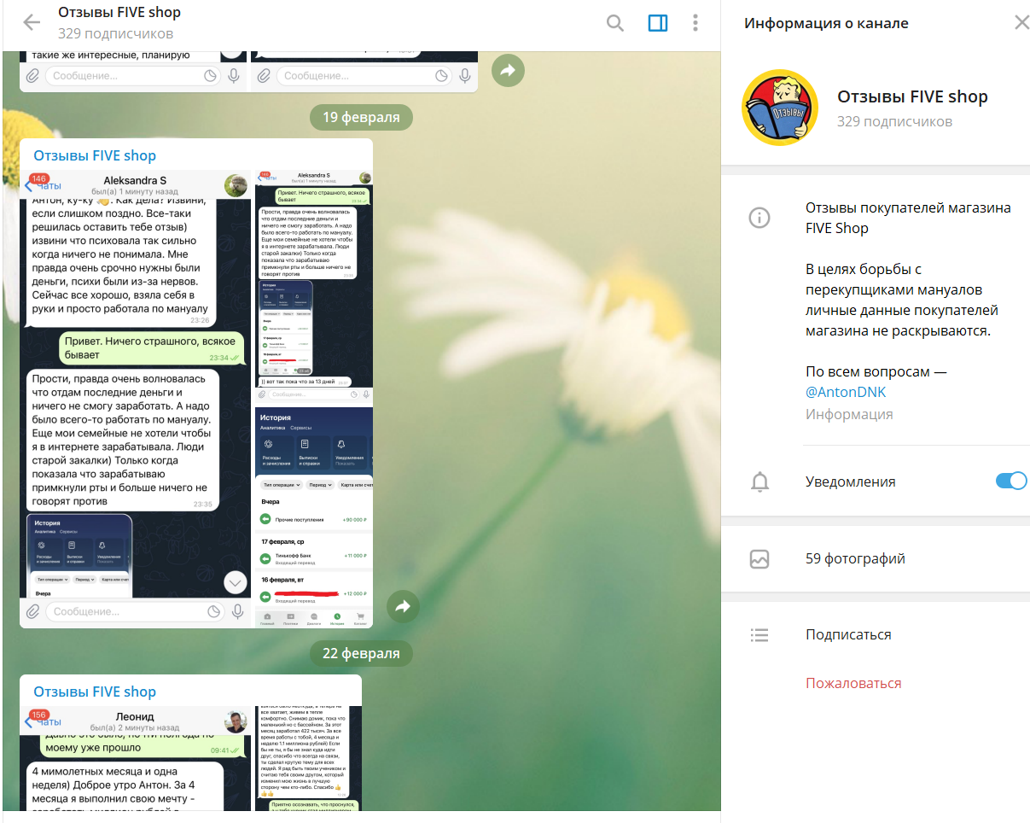Go back using the header arrow
The width and height of the screenshot is (1030, 823).
[x=32, y=23]
